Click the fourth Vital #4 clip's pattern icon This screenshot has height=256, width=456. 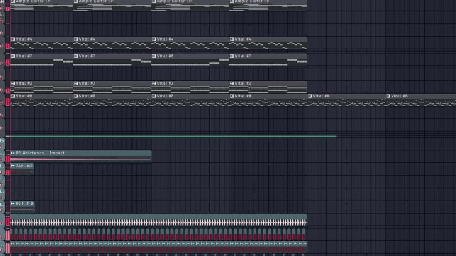232,39
